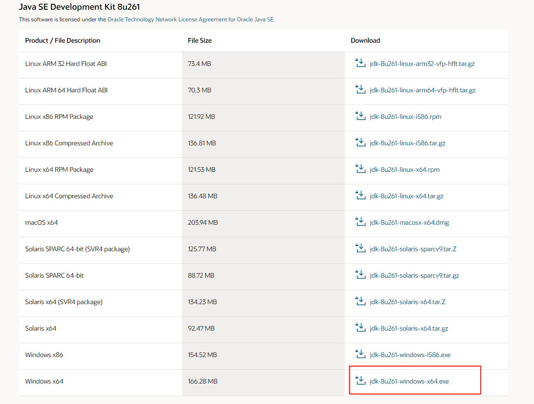Click the 154.52 MB file size value
The height and width of the screenshot is (404, 534).
point(202,355)
